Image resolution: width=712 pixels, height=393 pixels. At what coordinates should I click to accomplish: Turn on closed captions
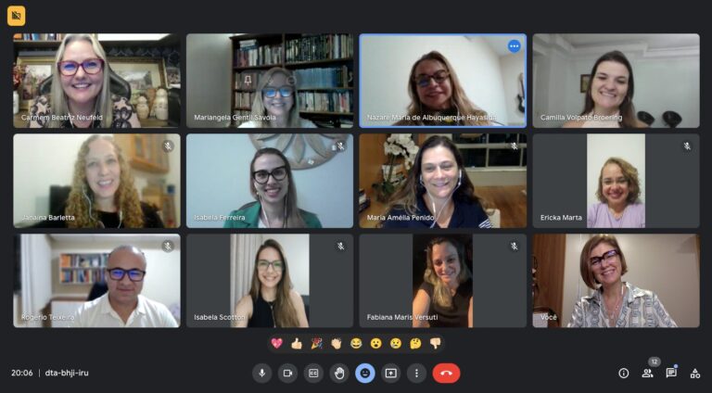[313, 373]
